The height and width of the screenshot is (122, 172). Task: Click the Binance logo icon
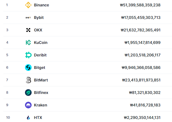tap(28, 5)
